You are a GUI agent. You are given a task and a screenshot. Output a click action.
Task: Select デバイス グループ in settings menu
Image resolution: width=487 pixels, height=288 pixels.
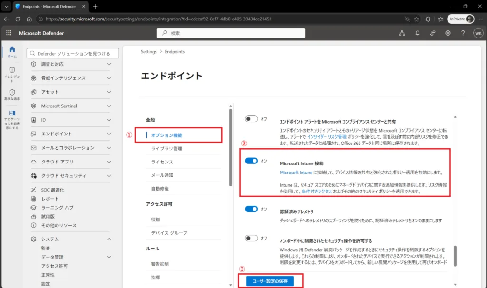[169, 233]
